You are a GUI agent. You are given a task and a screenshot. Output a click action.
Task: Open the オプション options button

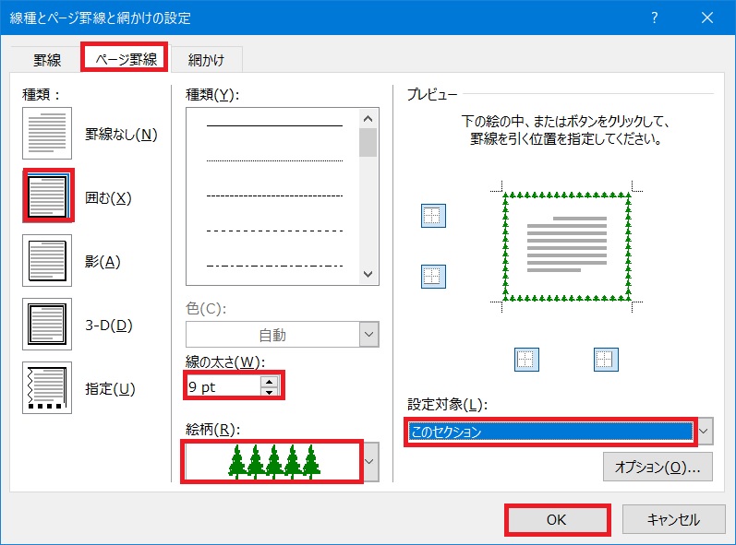(x=658, y=467)
